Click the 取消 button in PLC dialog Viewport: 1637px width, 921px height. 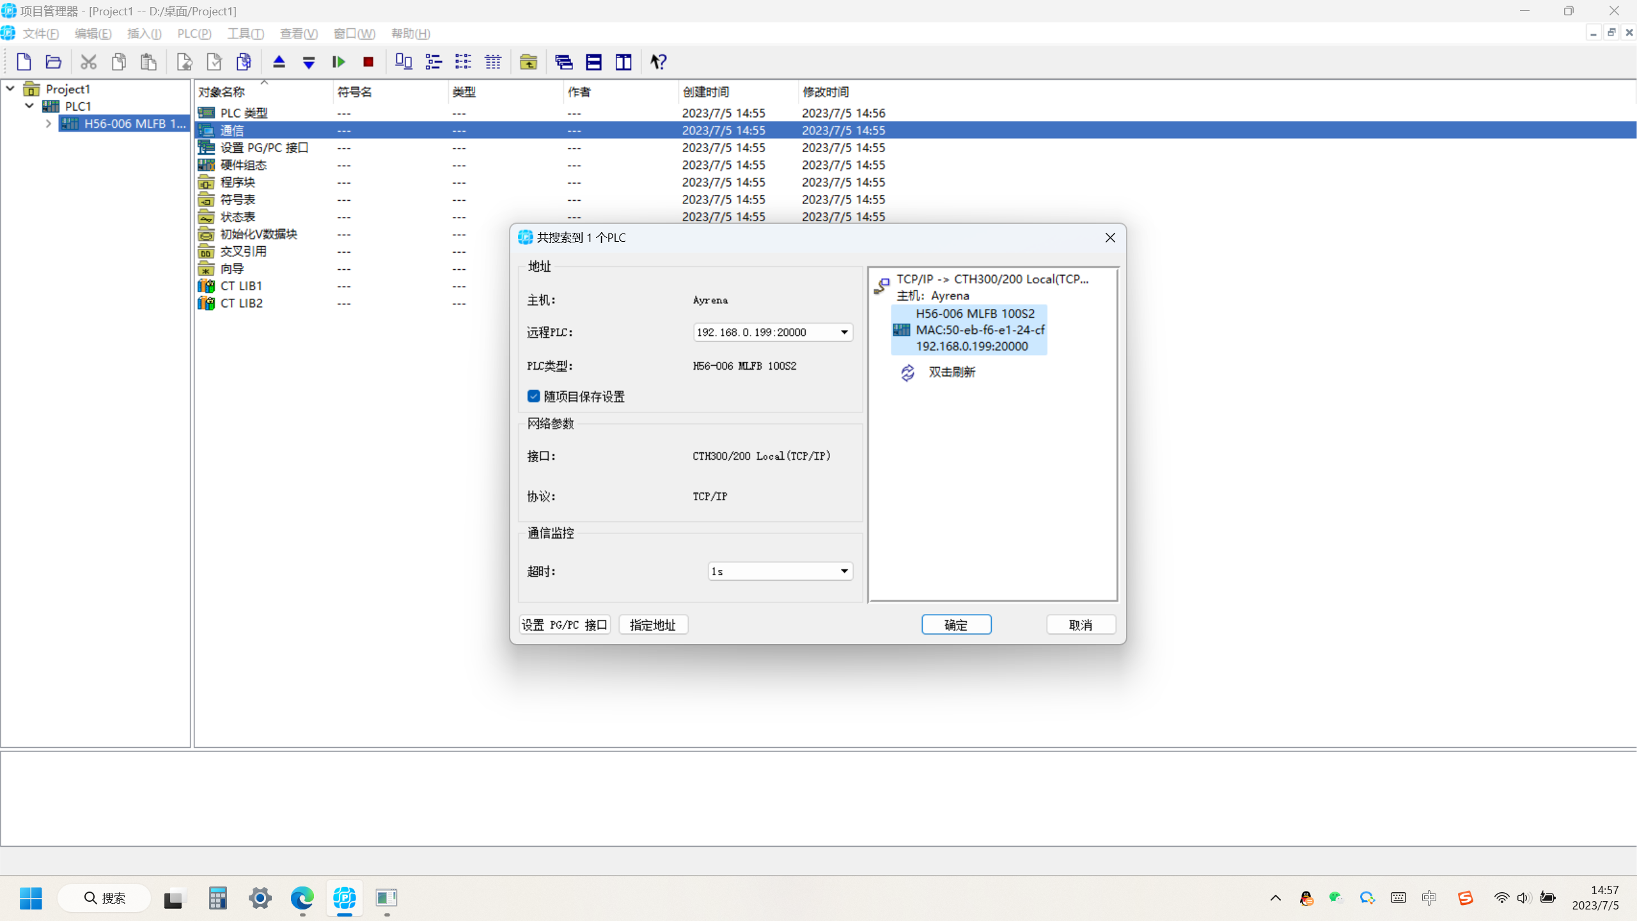pyautogui.click(x=1081, y=625)
